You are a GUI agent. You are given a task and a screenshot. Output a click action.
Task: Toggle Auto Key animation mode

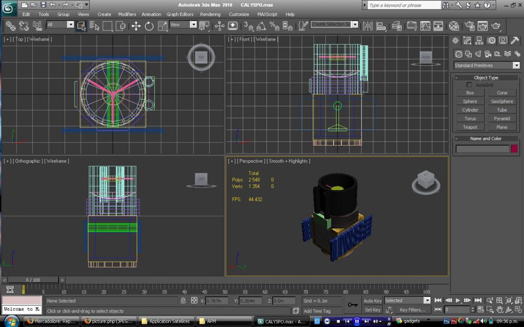point(372,300)
